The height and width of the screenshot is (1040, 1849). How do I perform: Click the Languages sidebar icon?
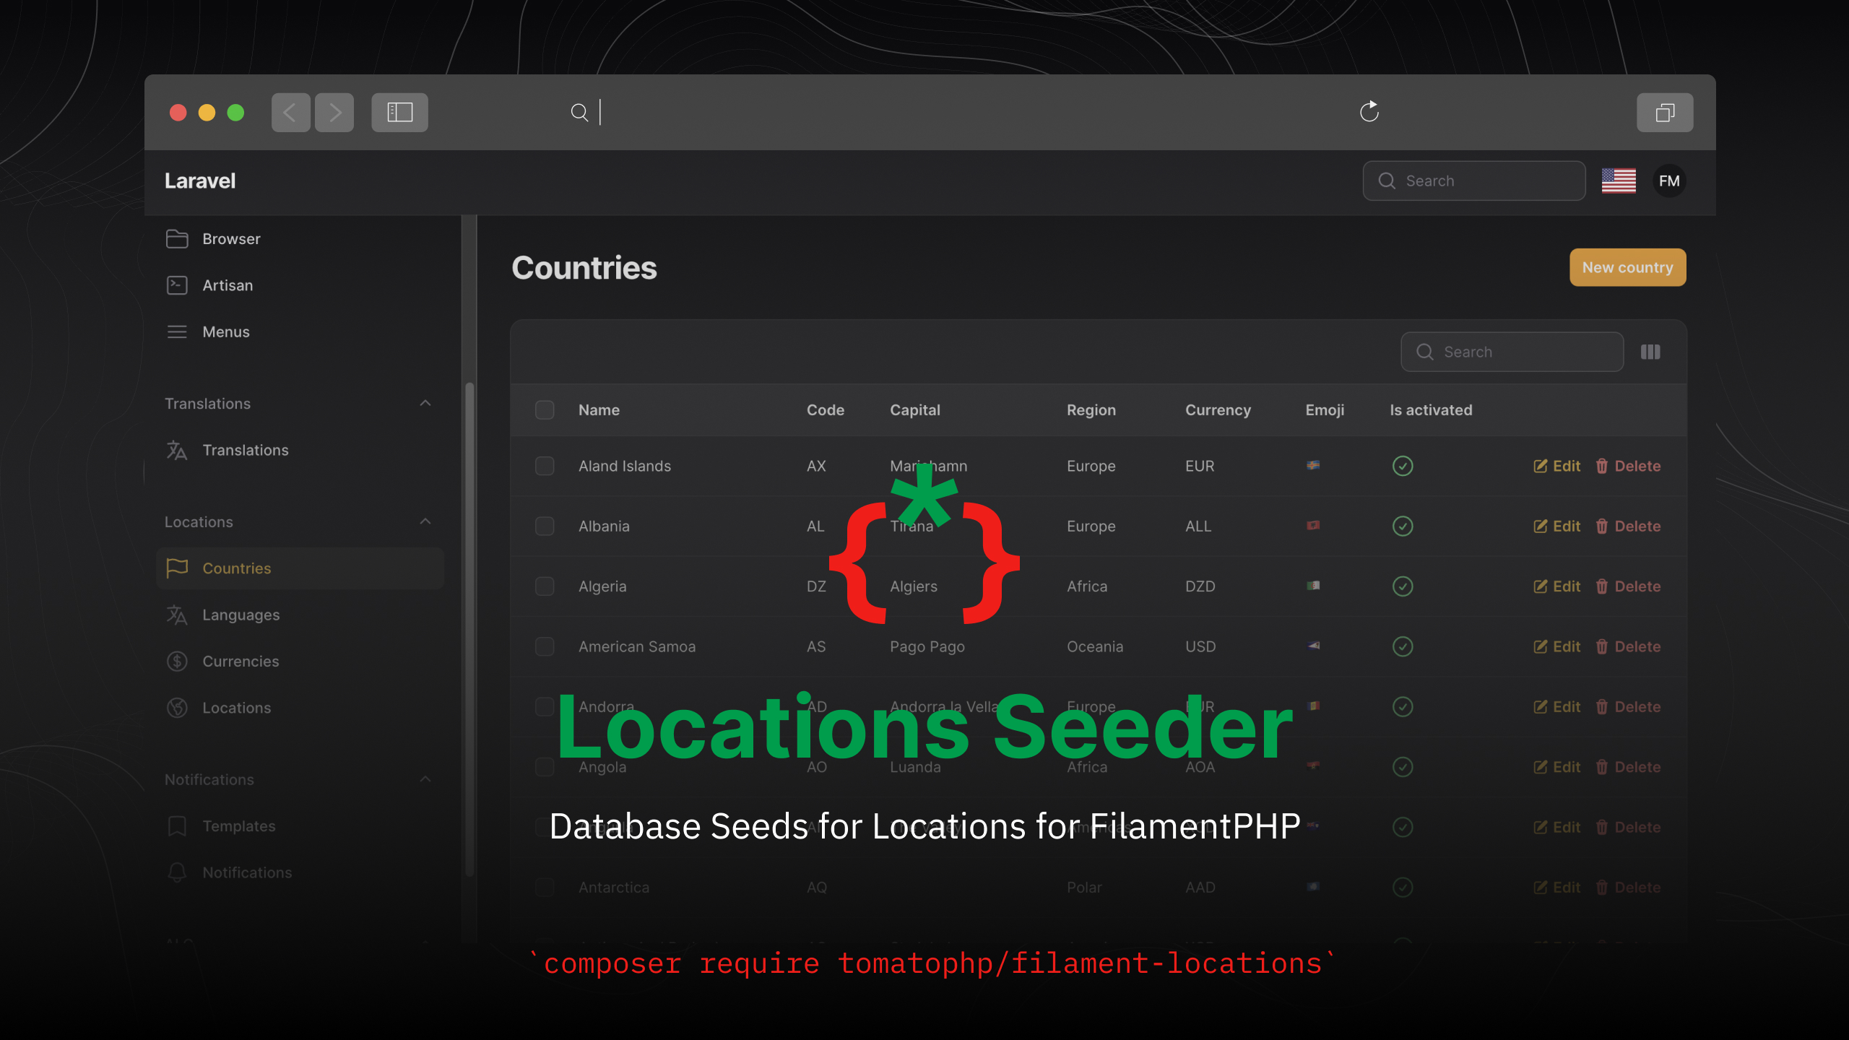tap(176, 615)
